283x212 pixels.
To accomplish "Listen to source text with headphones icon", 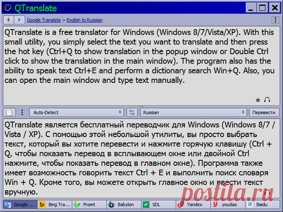I will coord(267,100).
